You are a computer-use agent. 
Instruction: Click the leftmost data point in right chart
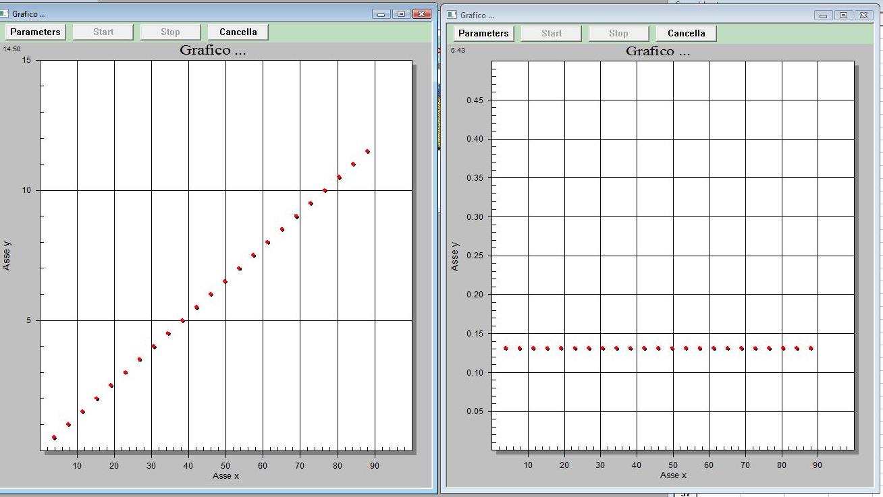[506, 349]
